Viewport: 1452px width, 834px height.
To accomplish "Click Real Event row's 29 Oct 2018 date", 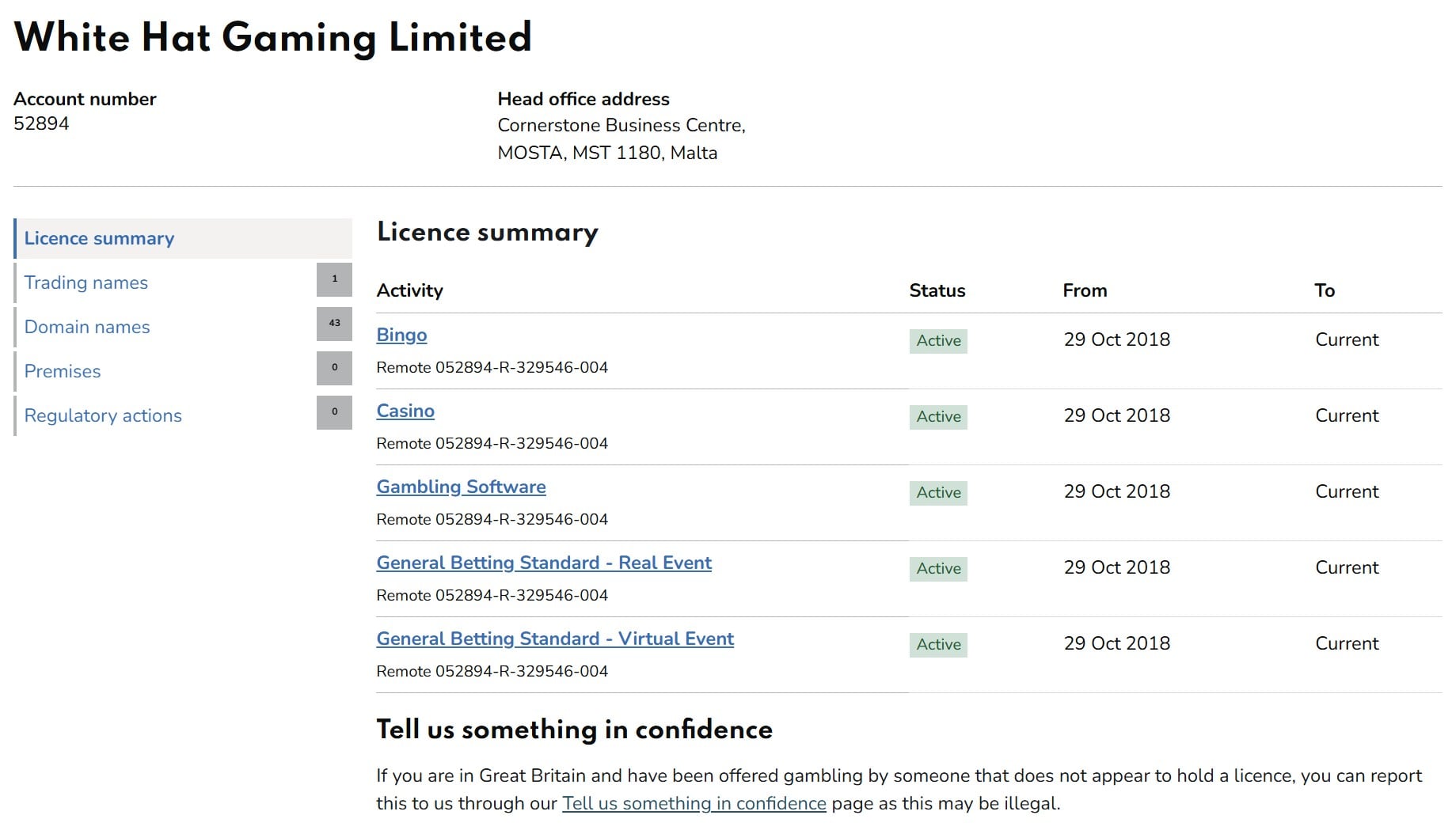I will [x=1117, y=567].
